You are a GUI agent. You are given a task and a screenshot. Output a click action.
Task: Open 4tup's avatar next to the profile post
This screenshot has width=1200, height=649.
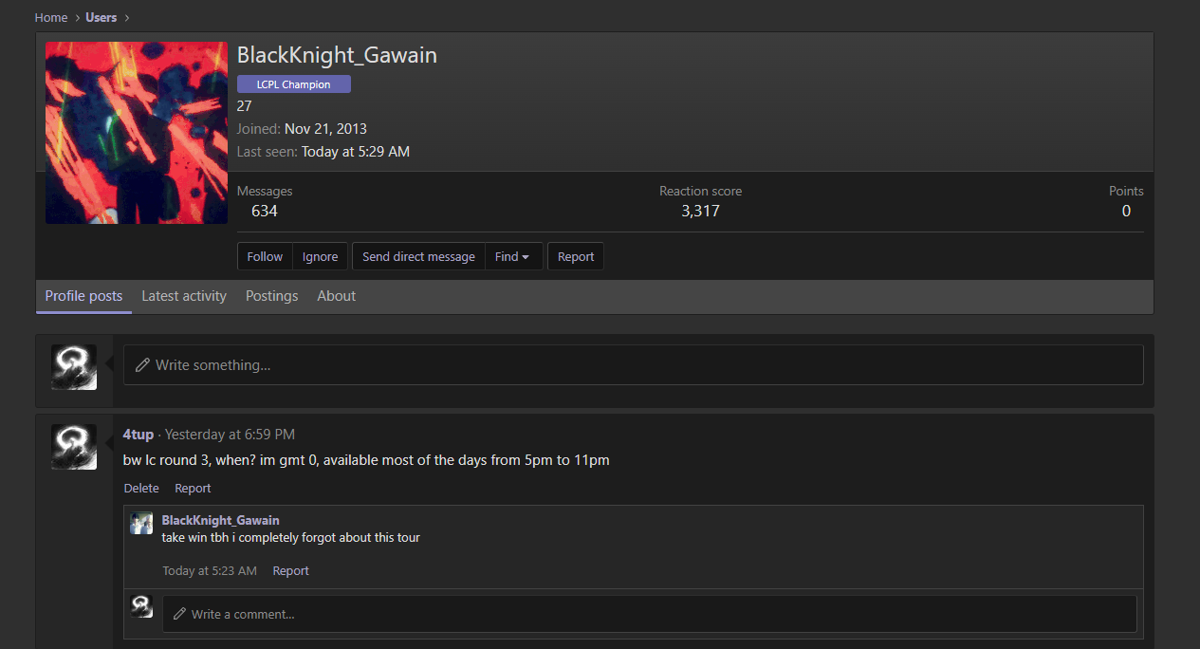point(74,447)
